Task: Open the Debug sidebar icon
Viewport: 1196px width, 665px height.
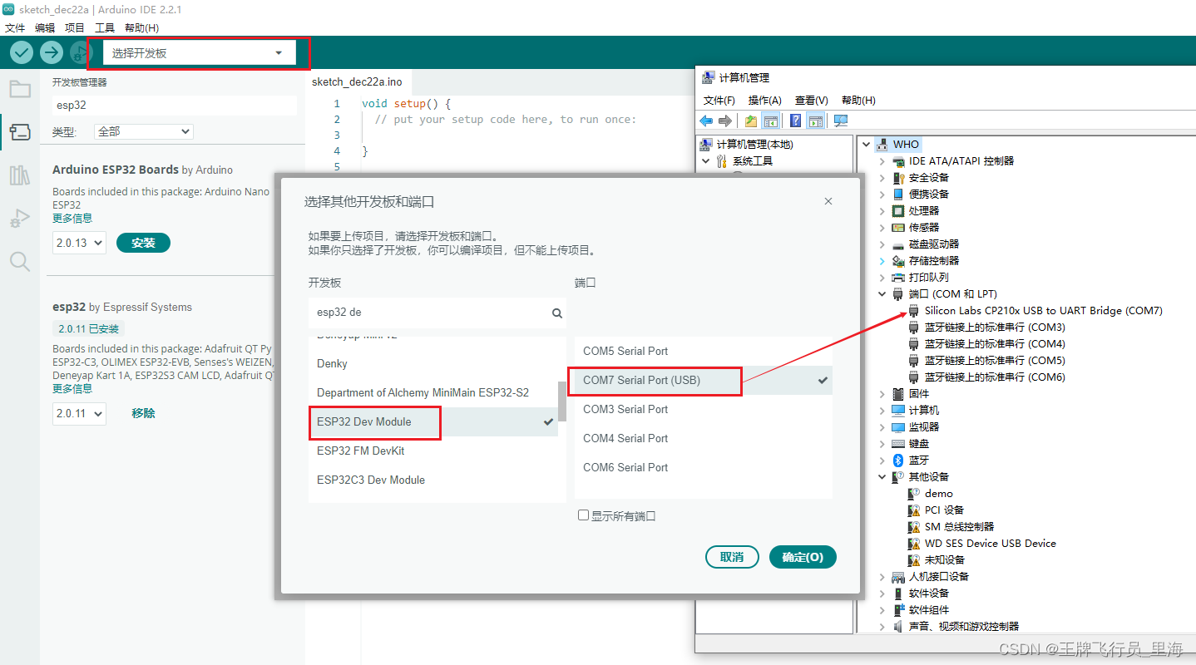Action: click(x=20, y=219)
